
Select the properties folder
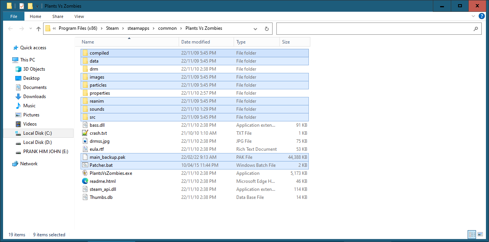[x=195, y=93]
